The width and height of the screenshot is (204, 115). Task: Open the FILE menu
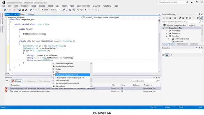[x=3, y=6]
